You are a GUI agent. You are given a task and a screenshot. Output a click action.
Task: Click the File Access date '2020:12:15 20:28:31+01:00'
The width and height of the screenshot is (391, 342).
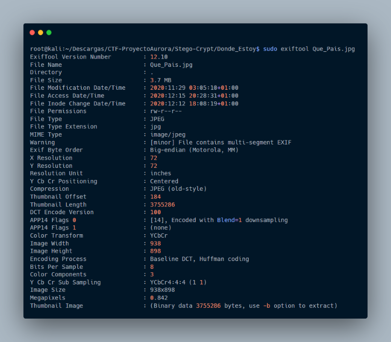click(194, 96)
